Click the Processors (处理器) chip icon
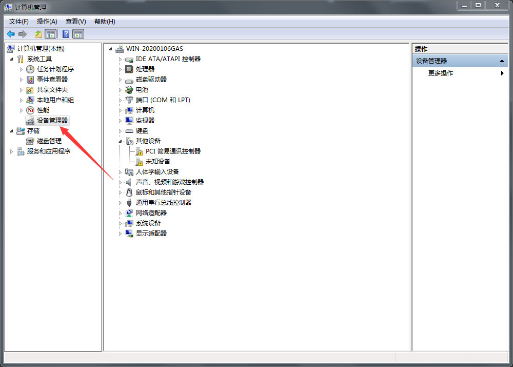 129,69
